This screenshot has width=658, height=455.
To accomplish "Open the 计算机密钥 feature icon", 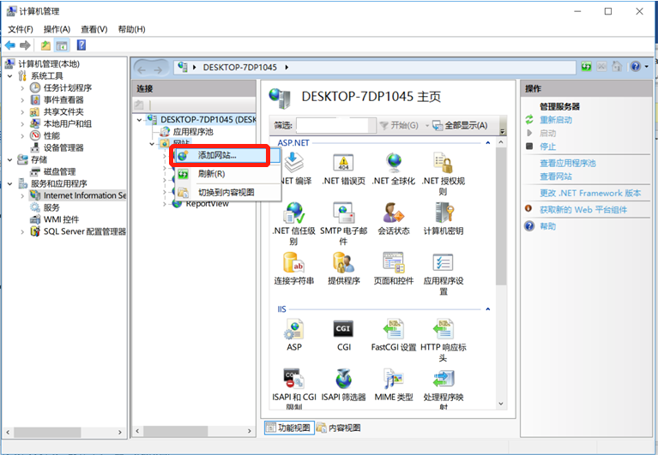I will (x=444, y=213).
